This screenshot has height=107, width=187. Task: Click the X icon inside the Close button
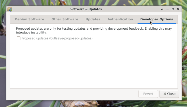[x=165, y=94]
